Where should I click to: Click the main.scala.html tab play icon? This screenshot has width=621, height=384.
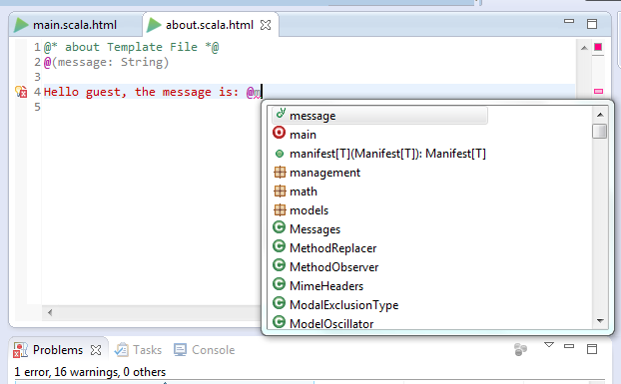(x=21, y=25)
